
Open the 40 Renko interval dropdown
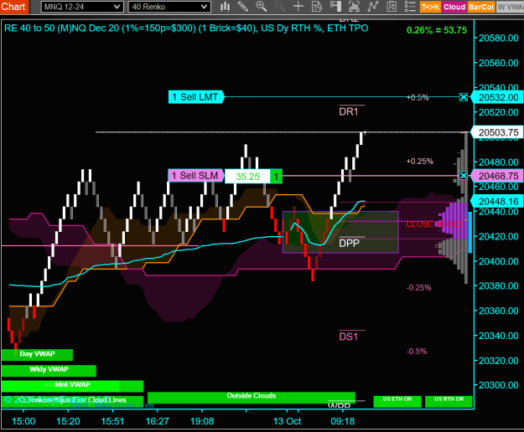(x=169, y=7)
